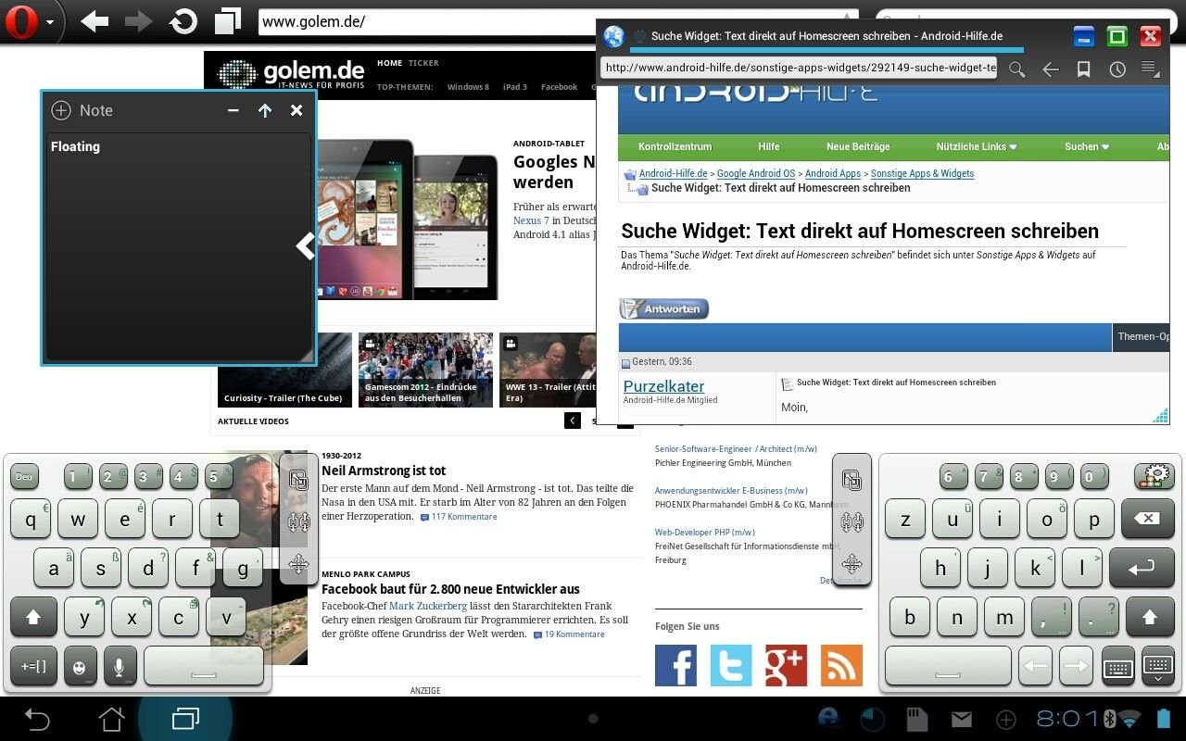Click the Floating text area in Note
The image size is (1186, 741).
point(178,246)
